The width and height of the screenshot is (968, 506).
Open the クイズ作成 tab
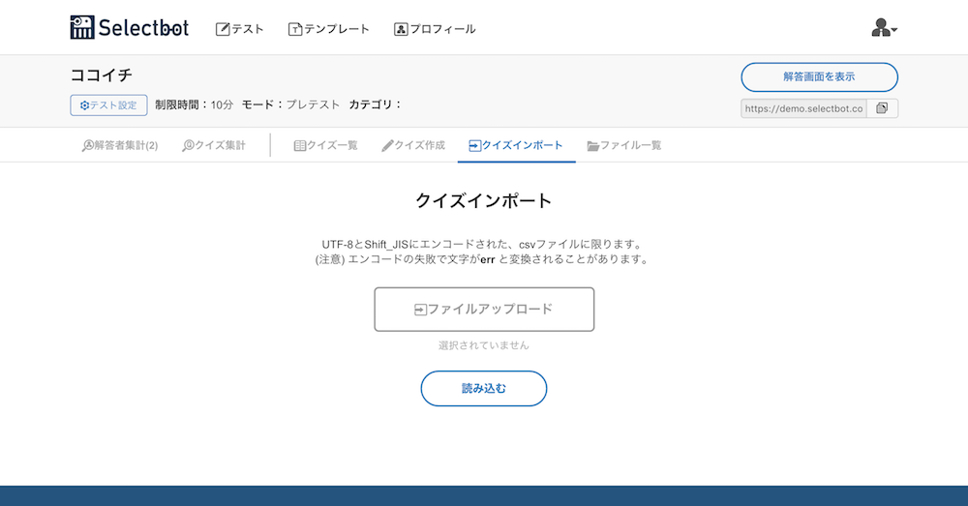(413, 146)
